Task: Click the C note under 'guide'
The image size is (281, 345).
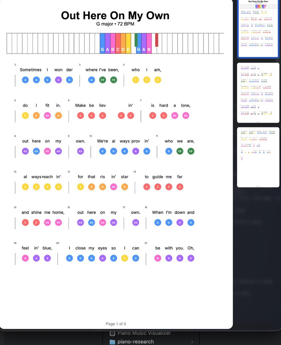Action: pyautogui.click(x=158, y=187)
